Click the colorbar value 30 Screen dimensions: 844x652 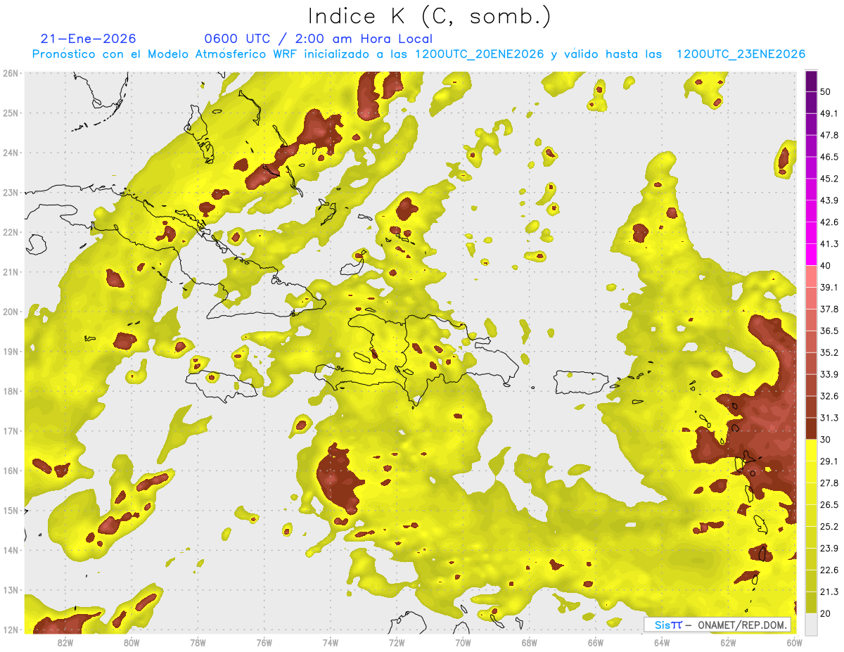tap(826, 440)
